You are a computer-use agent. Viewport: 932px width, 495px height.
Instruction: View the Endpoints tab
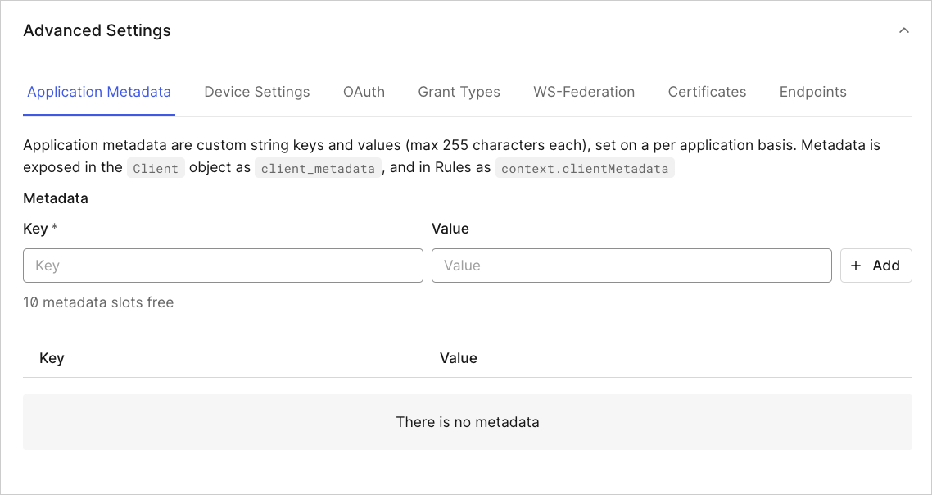pos(812,92)
